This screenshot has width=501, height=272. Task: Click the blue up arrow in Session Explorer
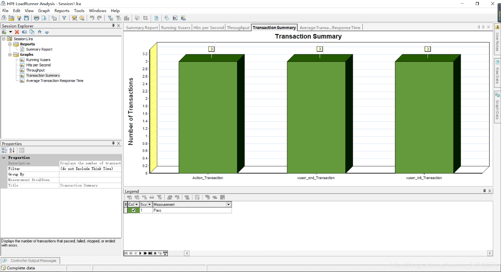point(40,32)
